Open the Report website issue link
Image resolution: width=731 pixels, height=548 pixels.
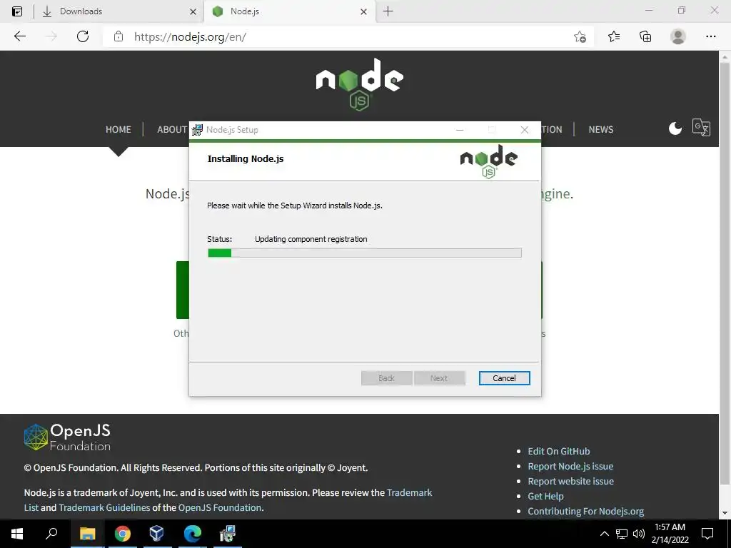point(570,481)
